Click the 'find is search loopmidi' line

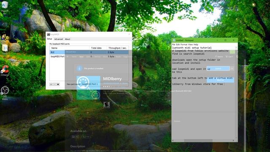(189, 54)
